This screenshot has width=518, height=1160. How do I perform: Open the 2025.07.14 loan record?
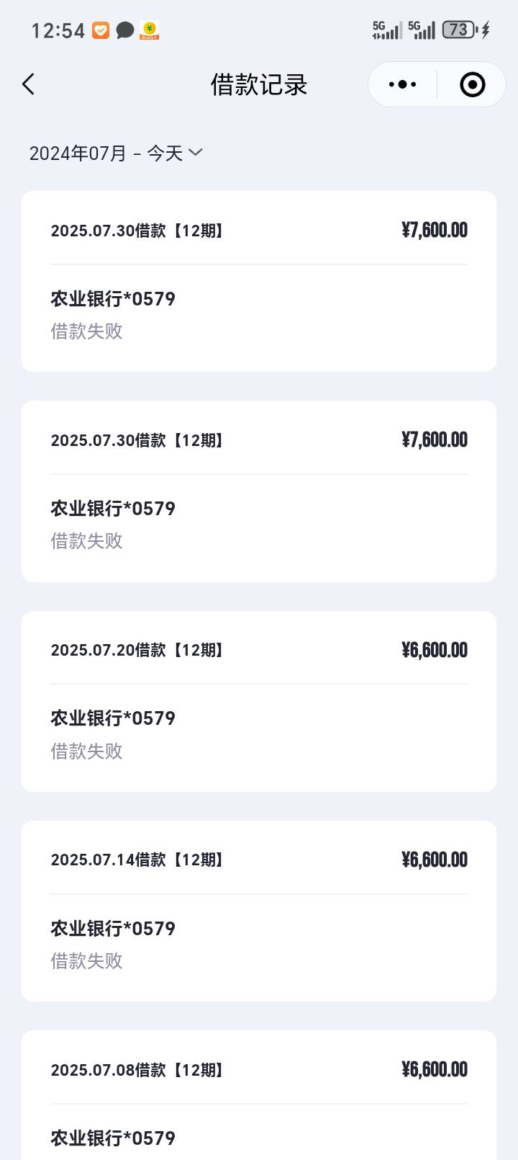[x=259, y=911]
